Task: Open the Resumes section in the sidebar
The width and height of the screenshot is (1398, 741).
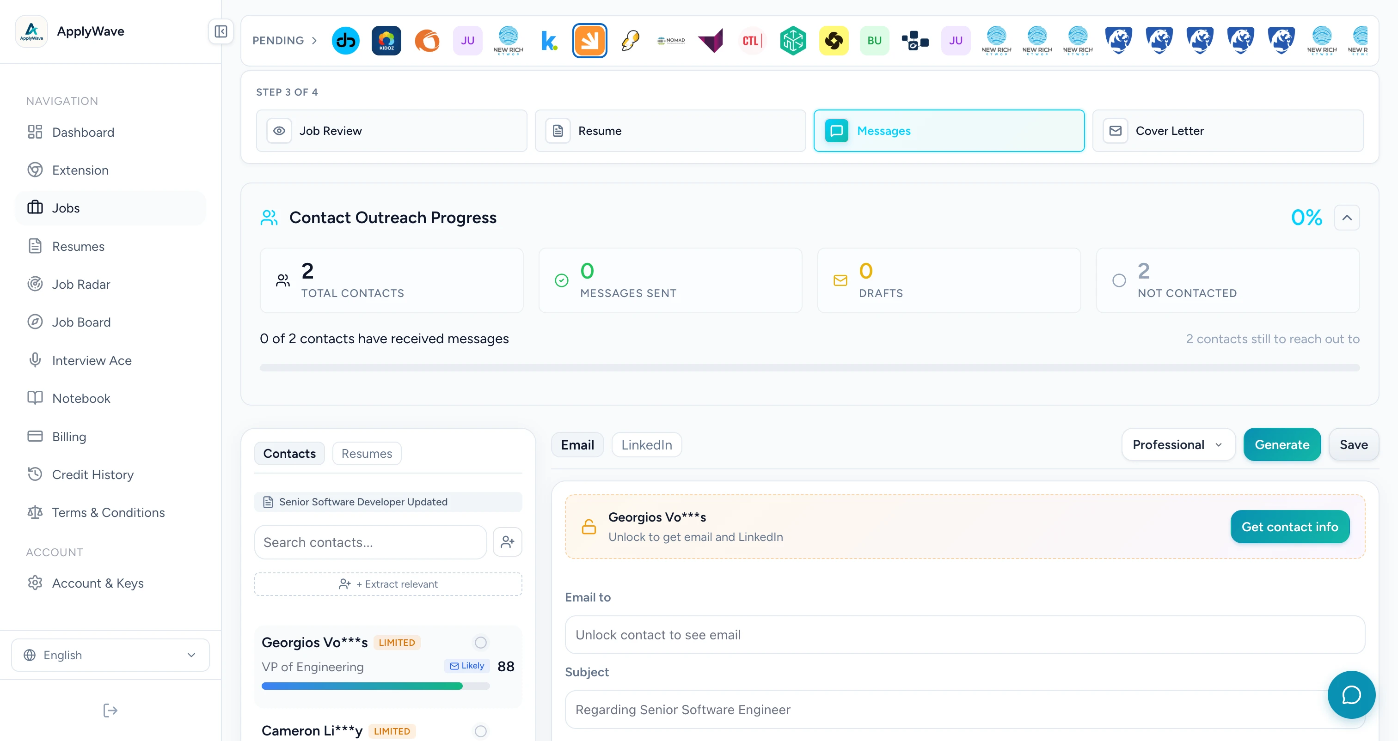Action: [x=110, y=246]
